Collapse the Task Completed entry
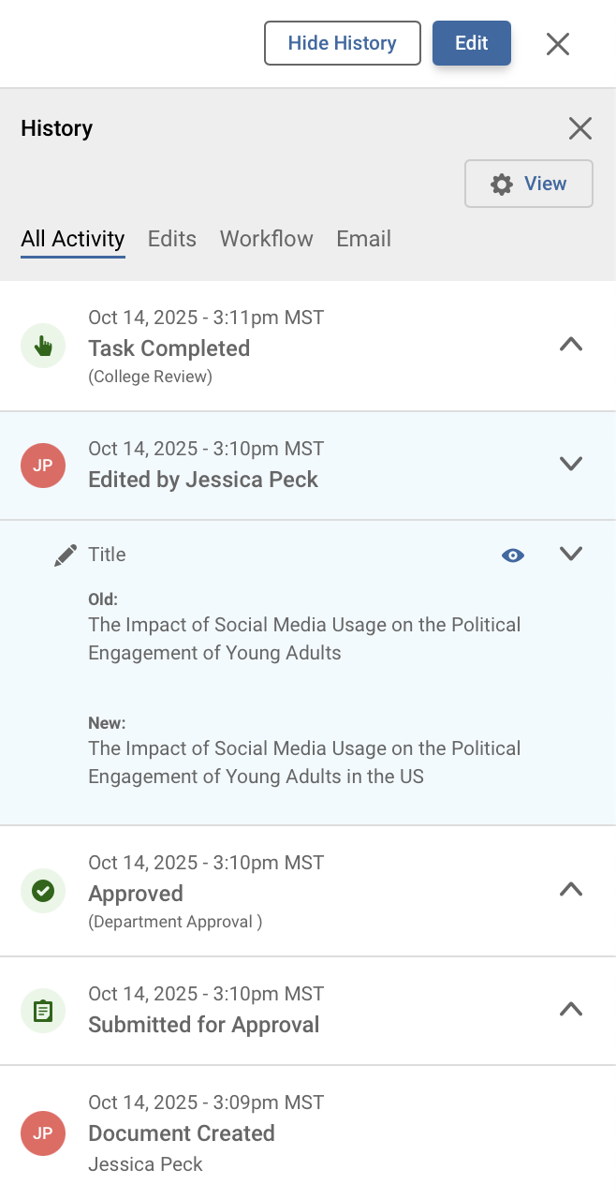 point(570,345)
